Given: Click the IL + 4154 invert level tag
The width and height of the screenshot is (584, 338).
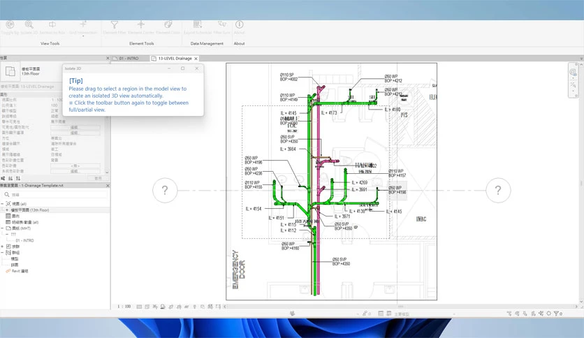Looking at the screenshot, I should pos(254,209).
